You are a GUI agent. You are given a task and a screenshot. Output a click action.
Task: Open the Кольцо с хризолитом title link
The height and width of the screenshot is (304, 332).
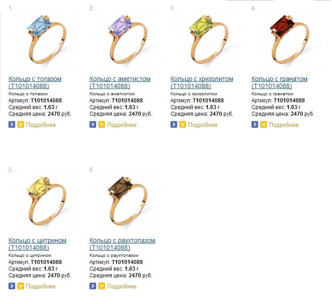click(x=202, y=82)
